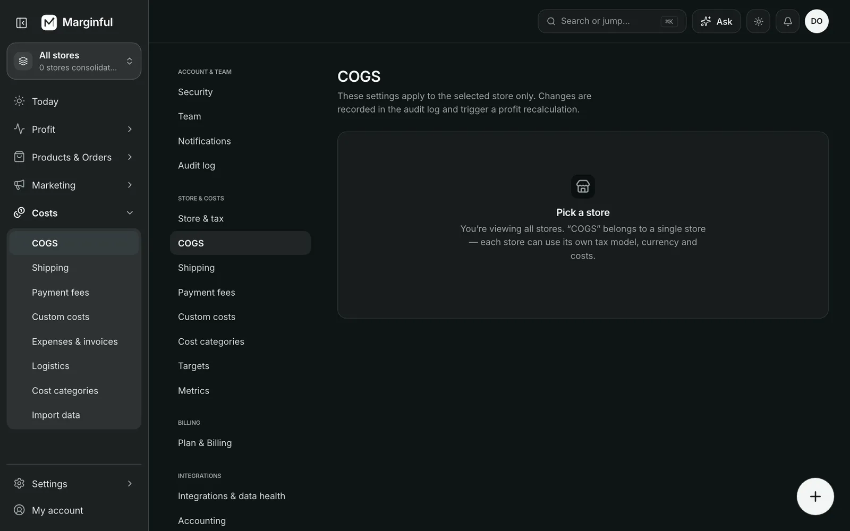850x531 pixels.
Task: Go to Expenses & invoices in sidebar
Action: tap(74, 341)
